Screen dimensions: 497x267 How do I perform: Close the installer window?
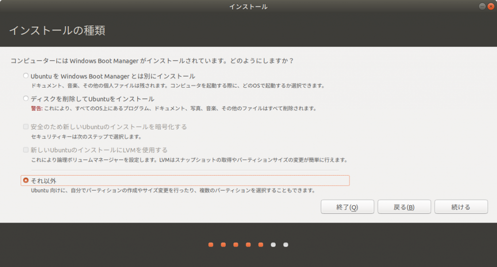(x=491, y=6)
